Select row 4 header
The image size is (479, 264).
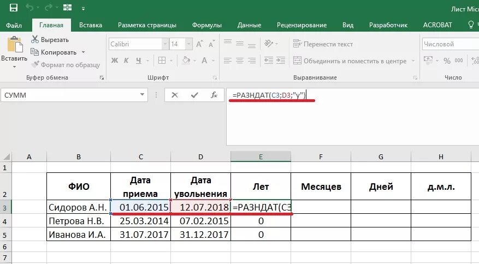[x=5, y=221]
